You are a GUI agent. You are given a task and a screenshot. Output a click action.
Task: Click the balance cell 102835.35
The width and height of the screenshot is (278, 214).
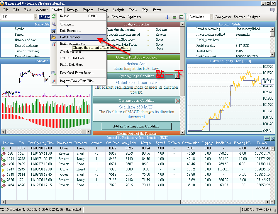pos(262,169)
